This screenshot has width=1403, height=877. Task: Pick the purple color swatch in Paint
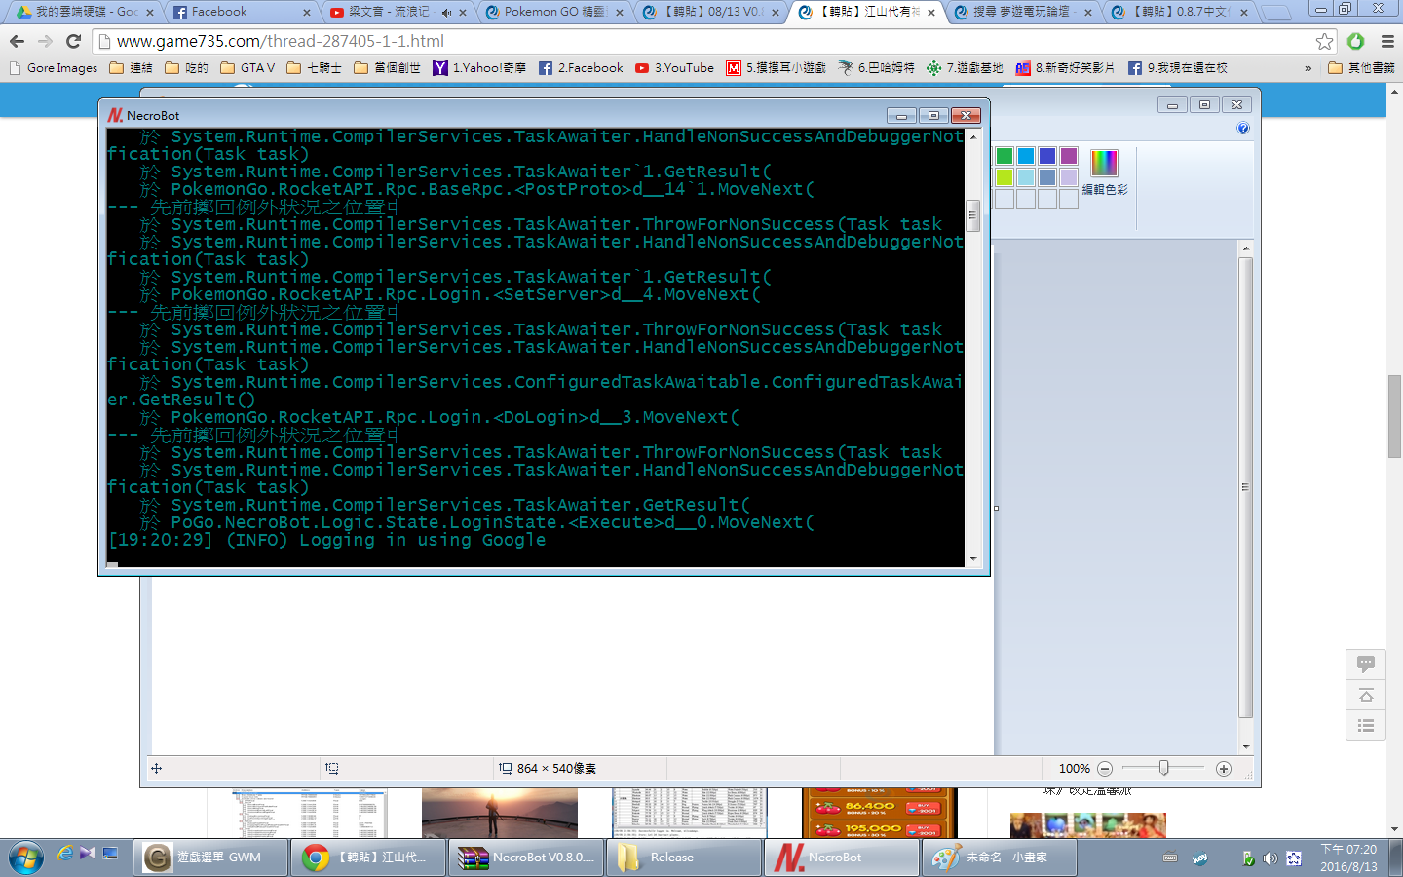coord(1069,156)
